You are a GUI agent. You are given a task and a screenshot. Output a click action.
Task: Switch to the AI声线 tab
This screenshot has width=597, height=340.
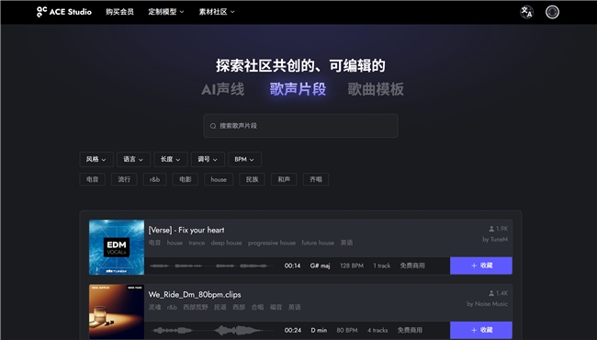[x=223, y=89]
